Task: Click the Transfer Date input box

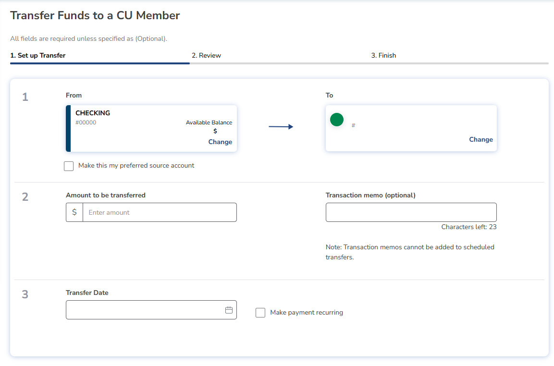Action: coord(144,310)
